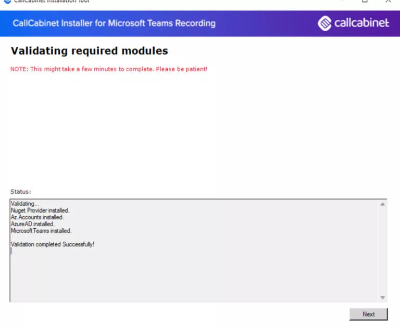Viewport: 400px width, 328px height.
Task: Select the 'Az.Accounts installed.' line
Action: (37, 217)
